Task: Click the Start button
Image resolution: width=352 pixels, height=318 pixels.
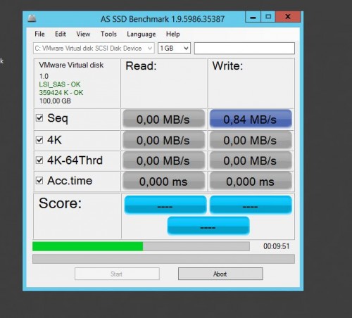Action: coord(117,274)
